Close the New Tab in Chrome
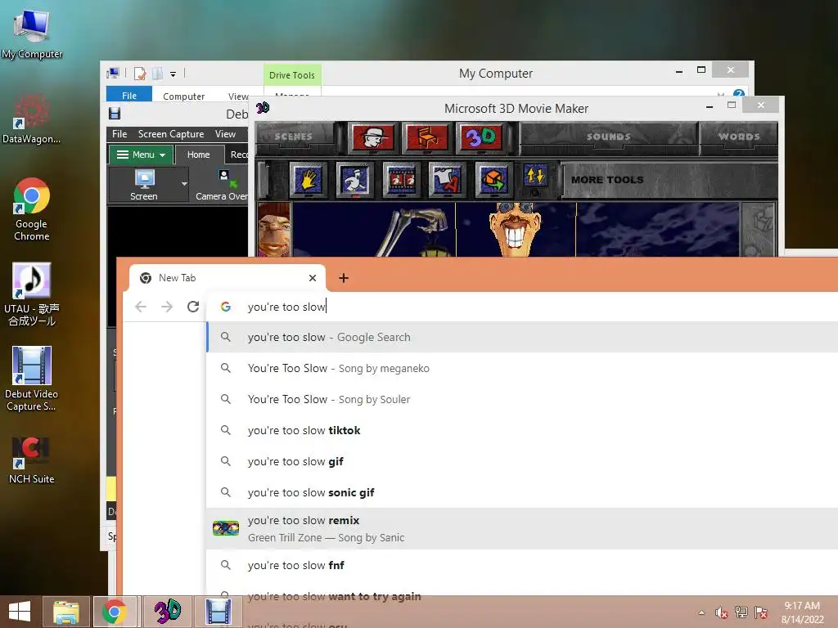This screenshot has height=628, width=838. point(313,278)
